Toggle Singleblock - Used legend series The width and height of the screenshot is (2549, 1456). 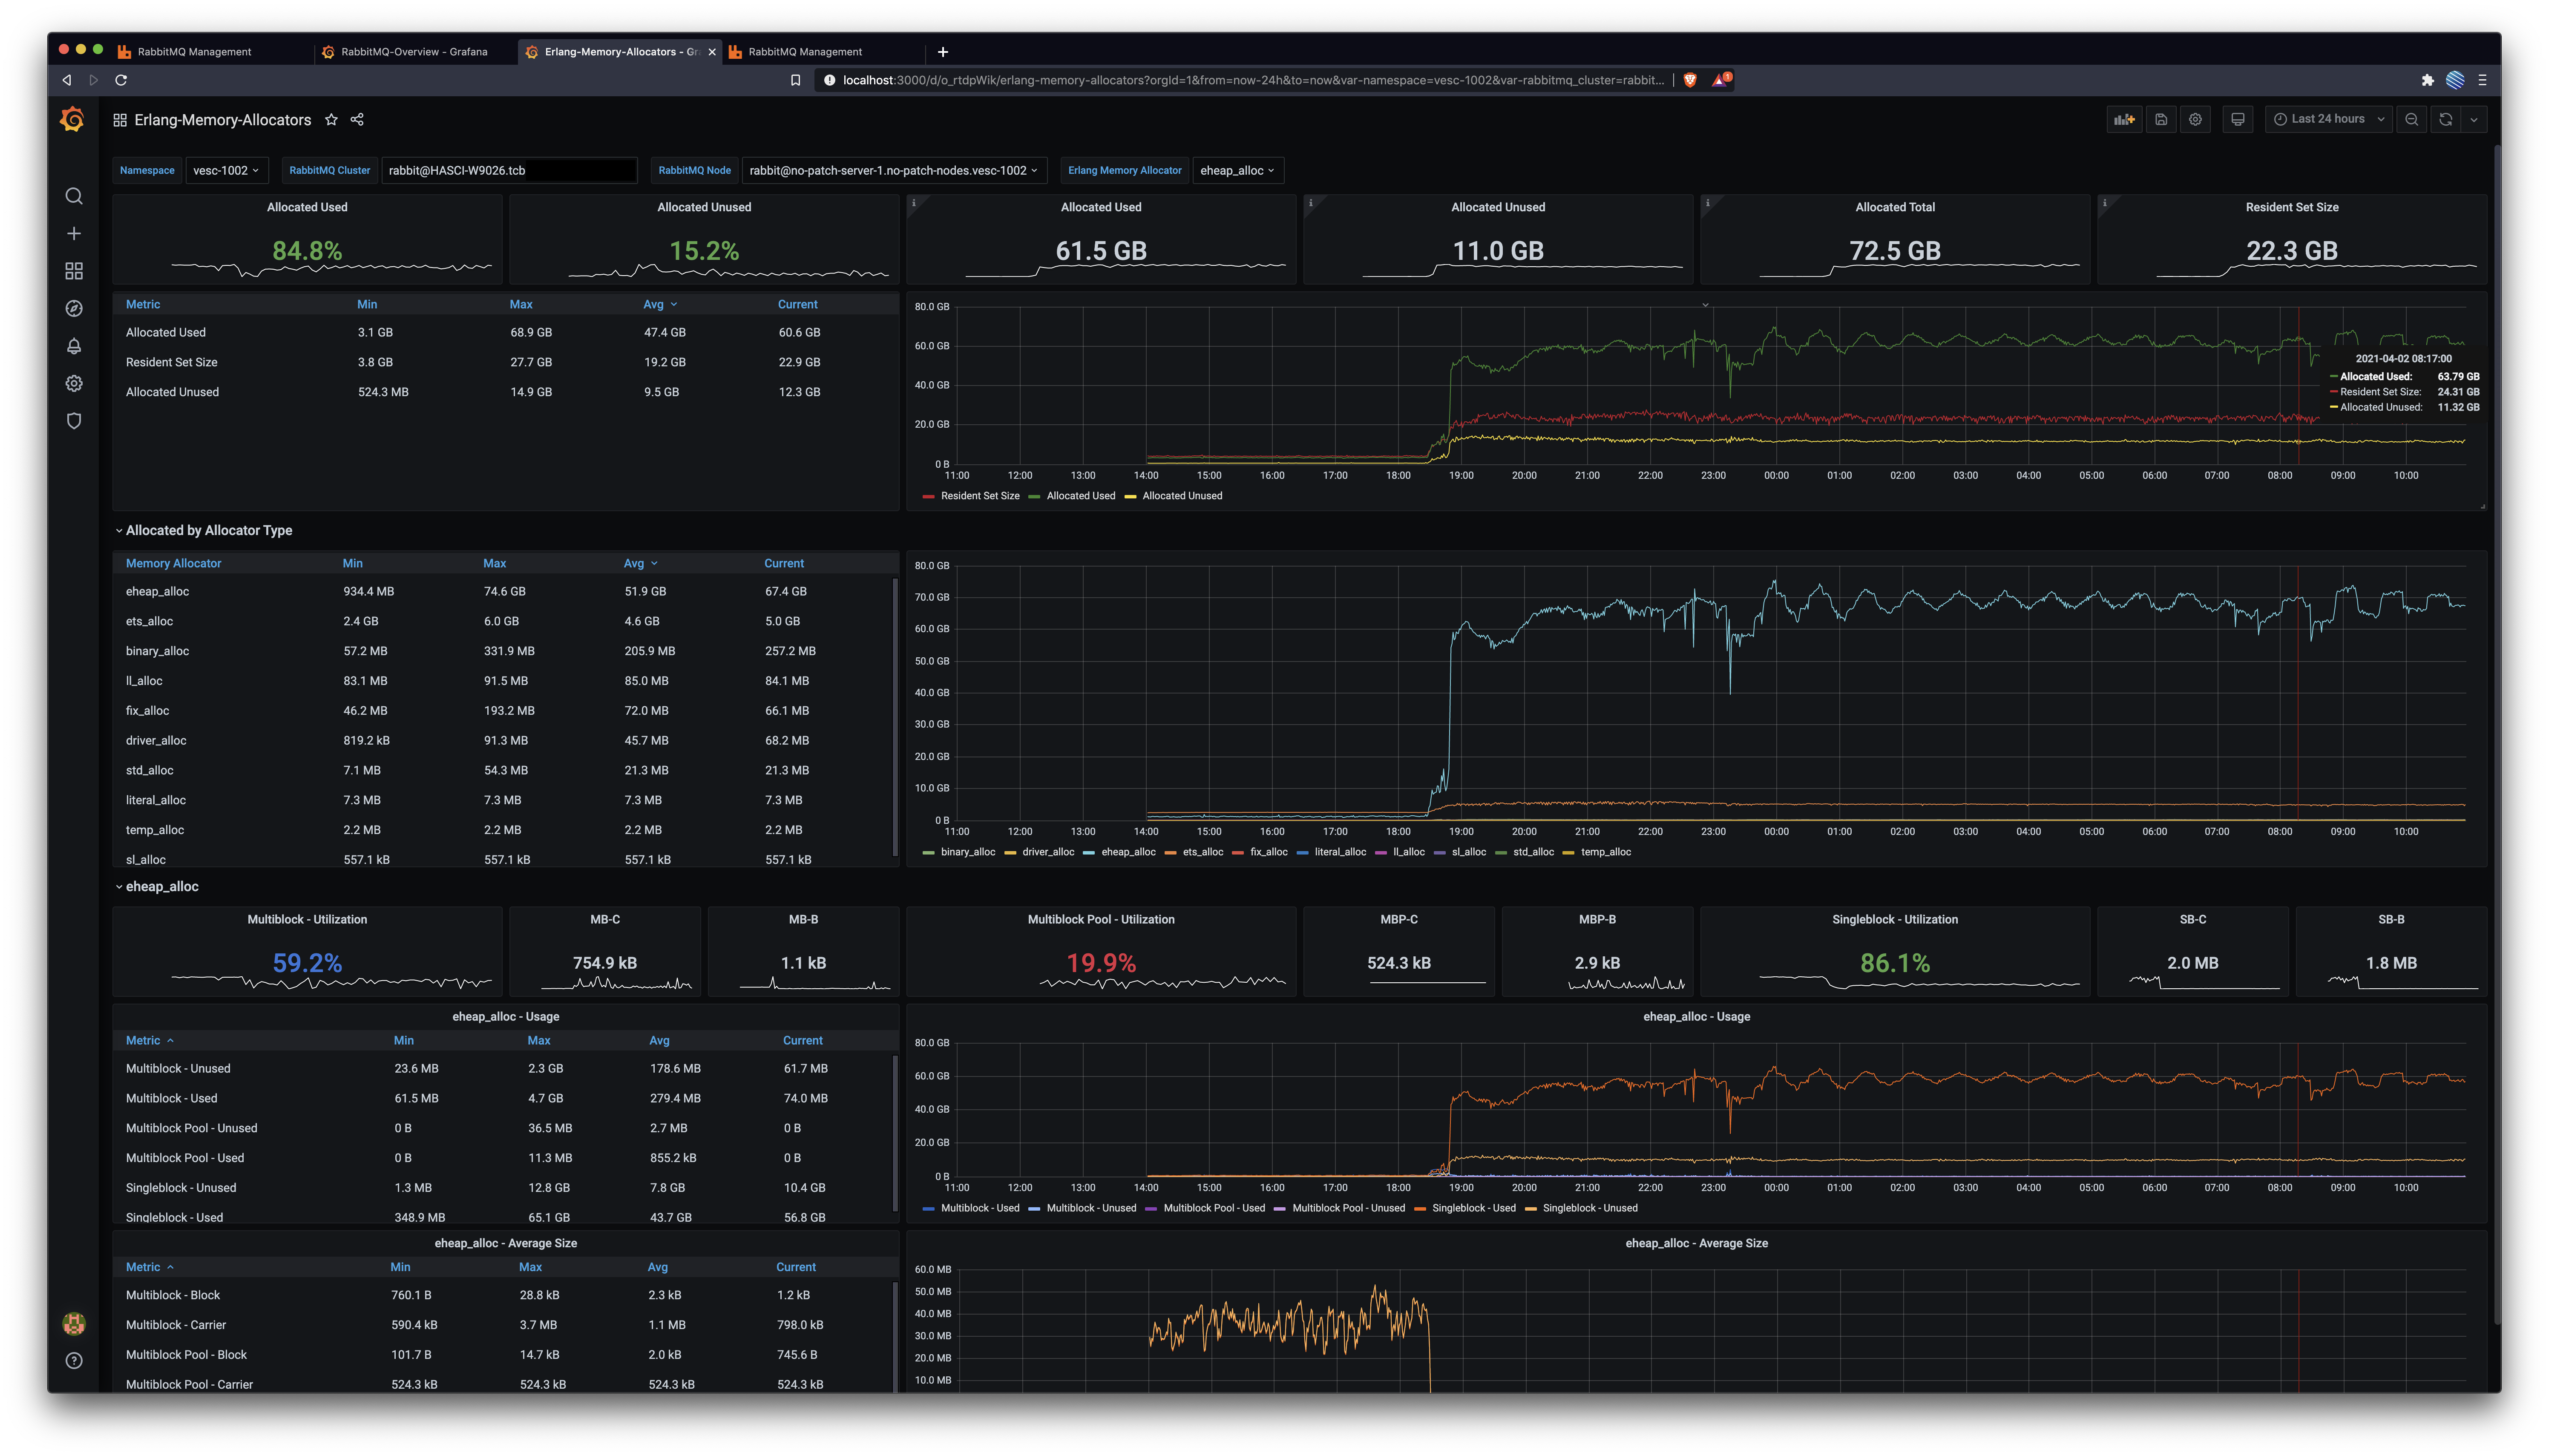click(1473, 1208)
